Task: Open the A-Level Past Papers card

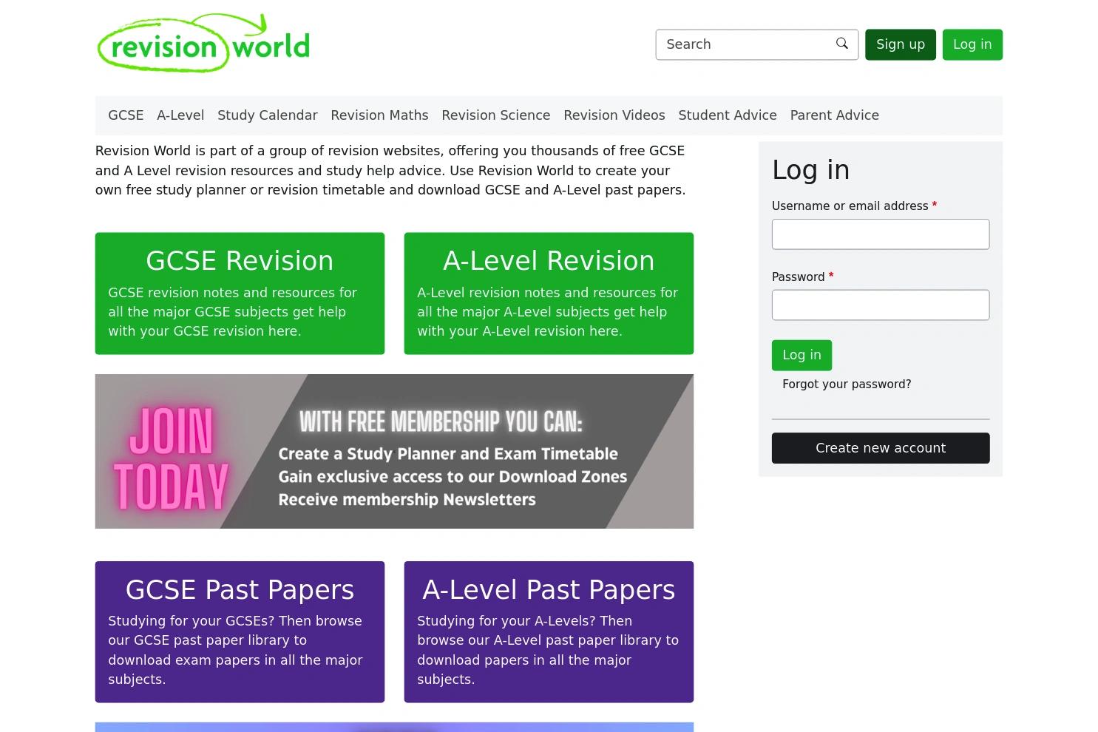Action: click(549, 631)
